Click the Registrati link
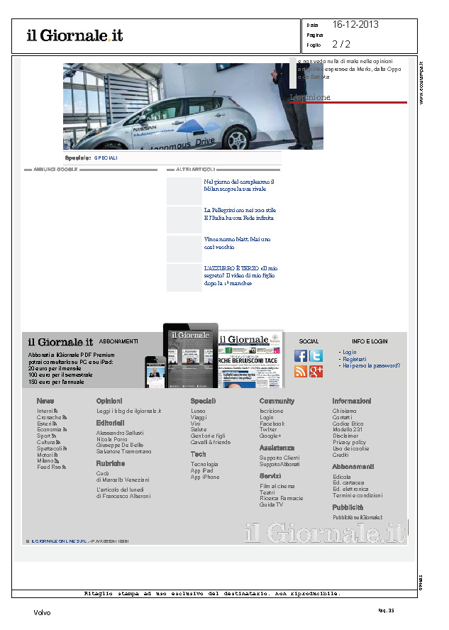Image resolution: width=449 pixels, height=630 pixels. (x=354, y=359)
